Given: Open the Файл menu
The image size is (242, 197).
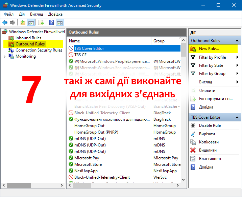Looking at the screenshot, I should (9, 14).
